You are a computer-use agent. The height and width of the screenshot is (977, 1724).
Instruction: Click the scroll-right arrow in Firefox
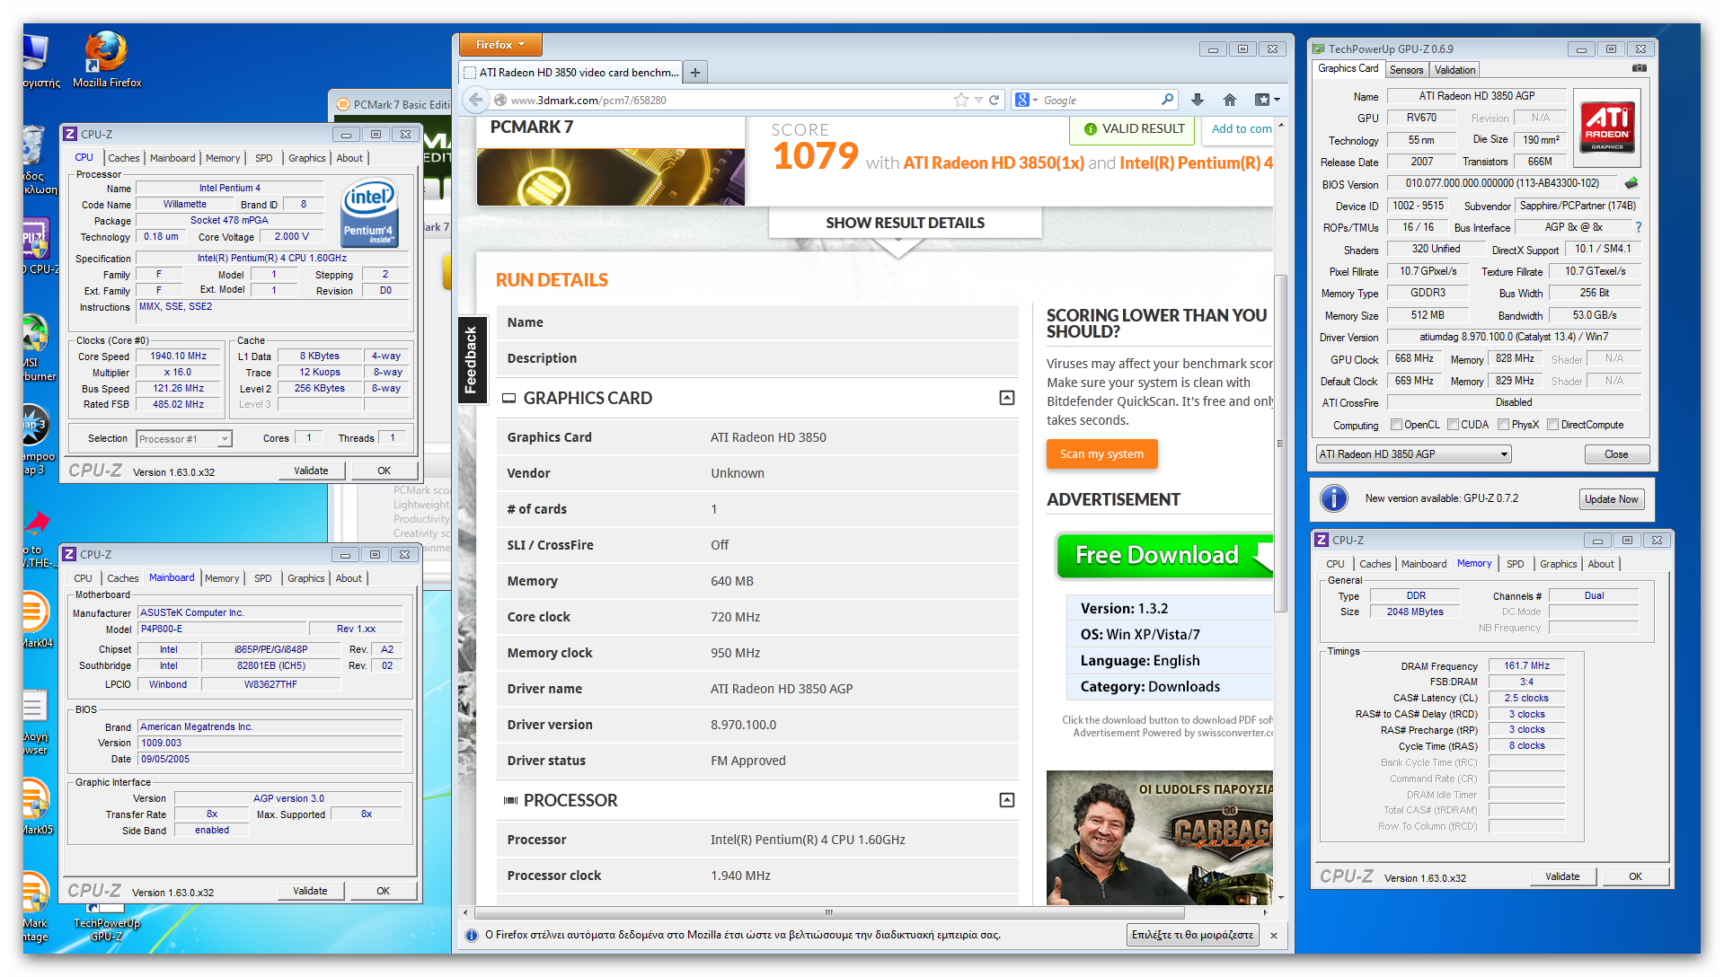(1265, 912)
